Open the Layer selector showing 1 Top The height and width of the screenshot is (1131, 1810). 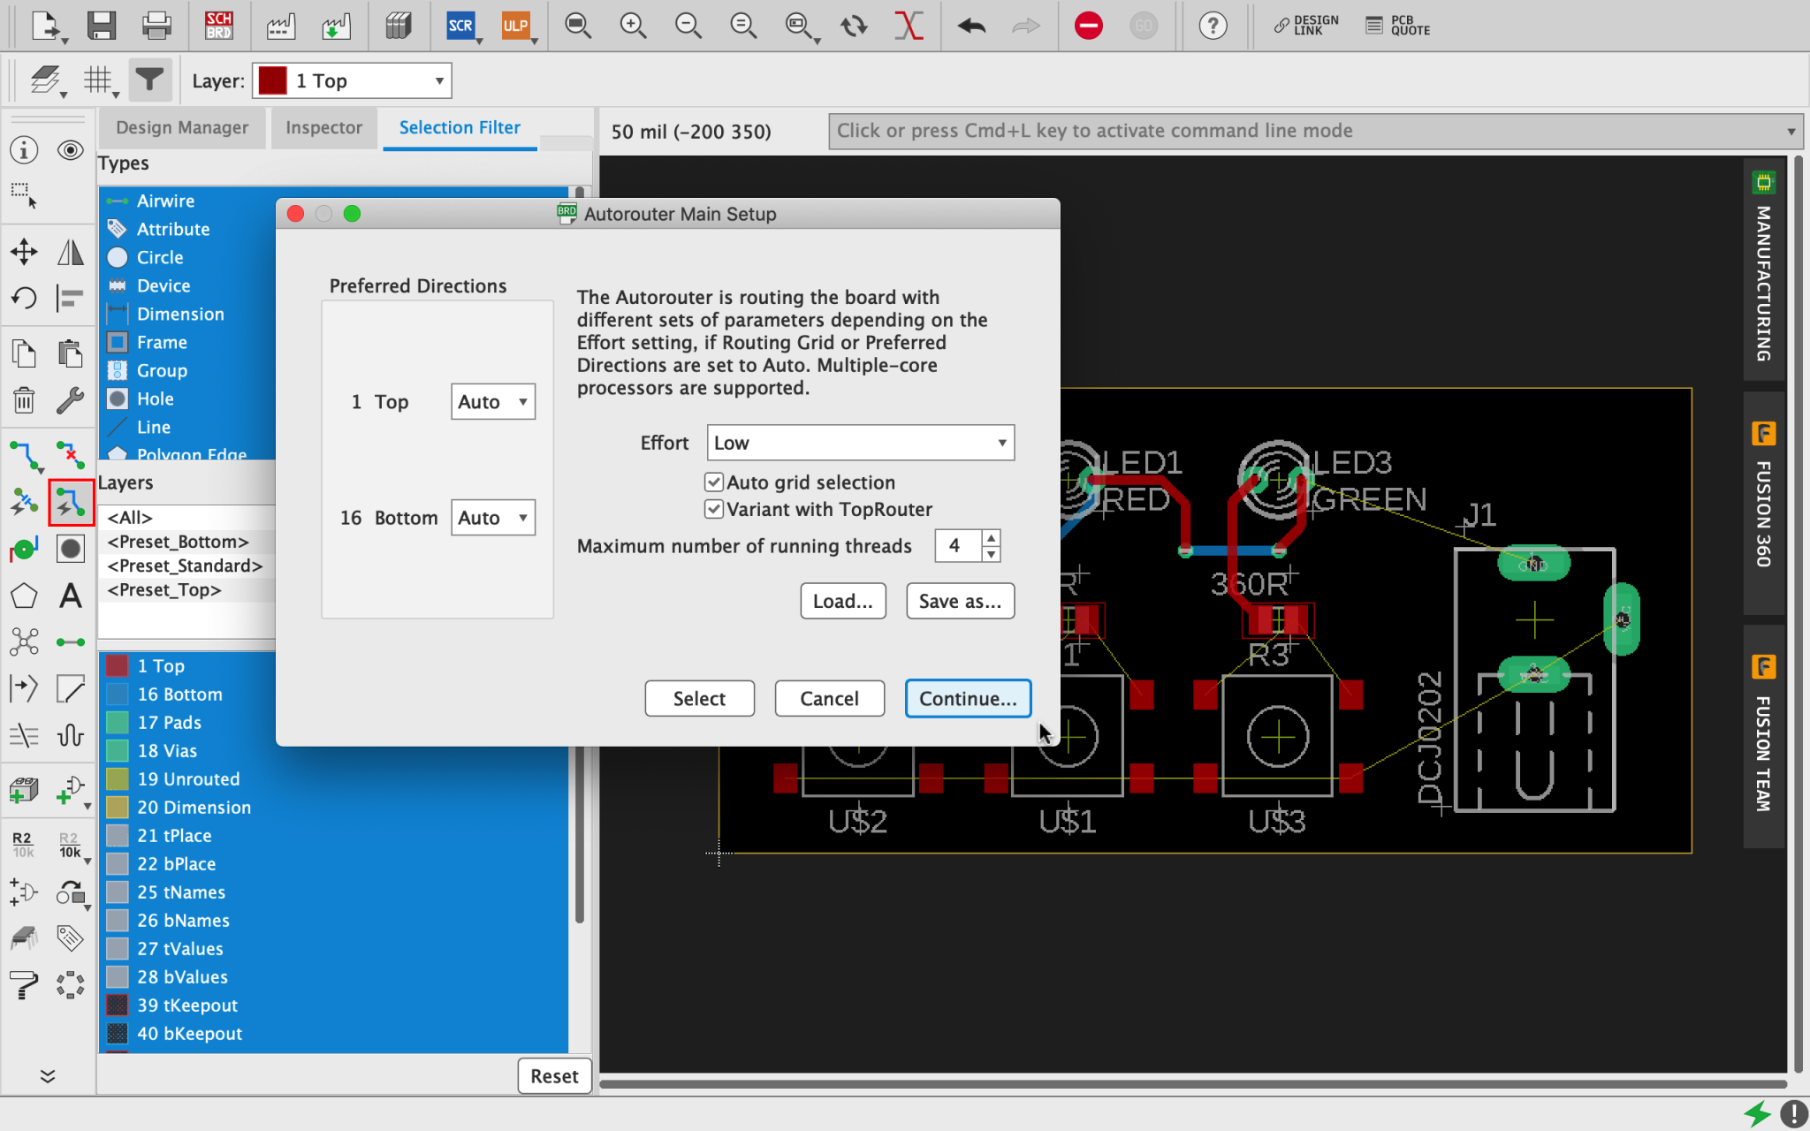tap(351, 80)
